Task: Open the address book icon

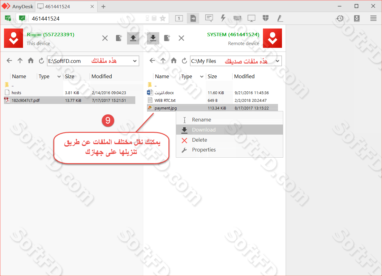Action: (357, 18)
